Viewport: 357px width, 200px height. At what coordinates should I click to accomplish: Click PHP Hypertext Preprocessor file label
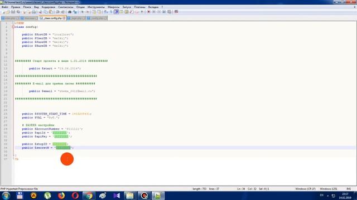point(19,189)
